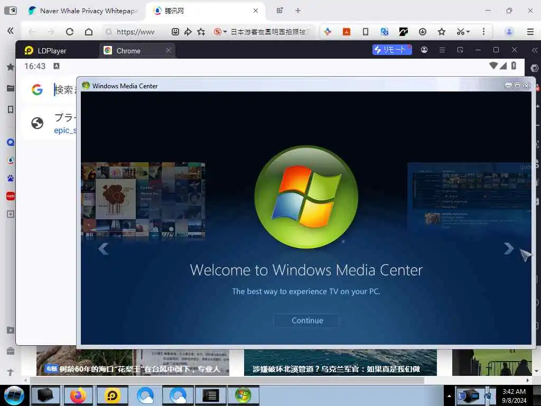This screenshot has height=406, width=541.
Task: Open the mobile window icon in toolbar
Action: coord(366,32)
